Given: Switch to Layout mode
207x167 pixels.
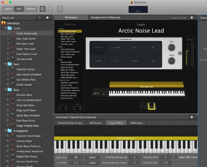Looking at the screenshot, I should pyautogui.click(x=8, y=9).
